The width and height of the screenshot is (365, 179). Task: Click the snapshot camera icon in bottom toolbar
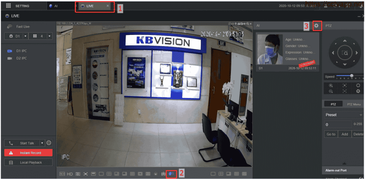coord(163,174)
